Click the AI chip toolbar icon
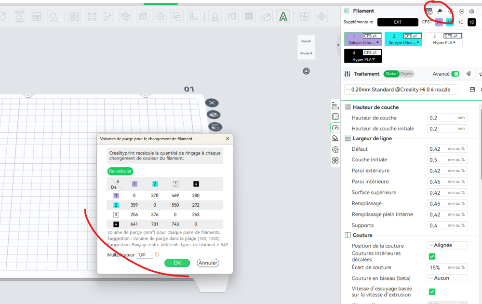 321,16
